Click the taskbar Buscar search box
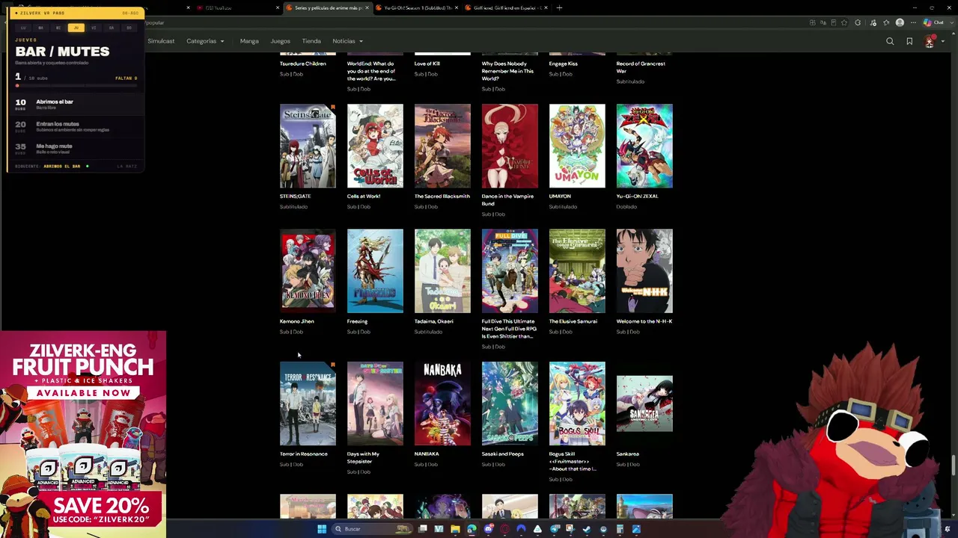 (372, 529)
